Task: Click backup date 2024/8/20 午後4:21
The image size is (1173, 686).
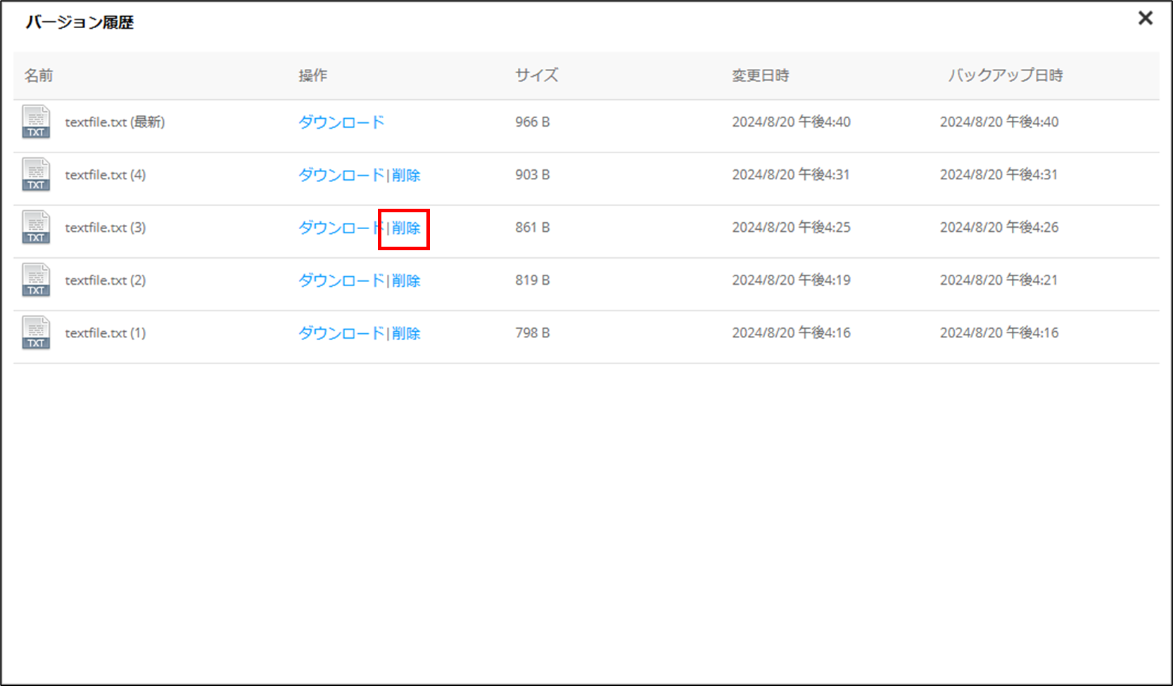Action: pos(999,280)
